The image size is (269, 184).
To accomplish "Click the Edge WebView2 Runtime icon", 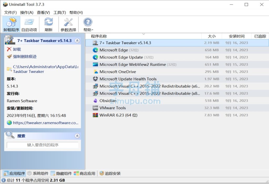I will pos(95,65).
